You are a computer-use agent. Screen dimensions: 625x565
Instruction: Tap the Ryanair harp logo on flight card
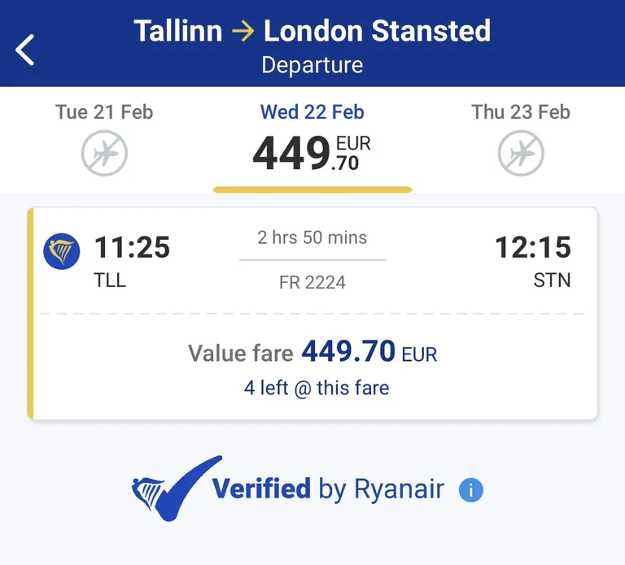[61, 251]
